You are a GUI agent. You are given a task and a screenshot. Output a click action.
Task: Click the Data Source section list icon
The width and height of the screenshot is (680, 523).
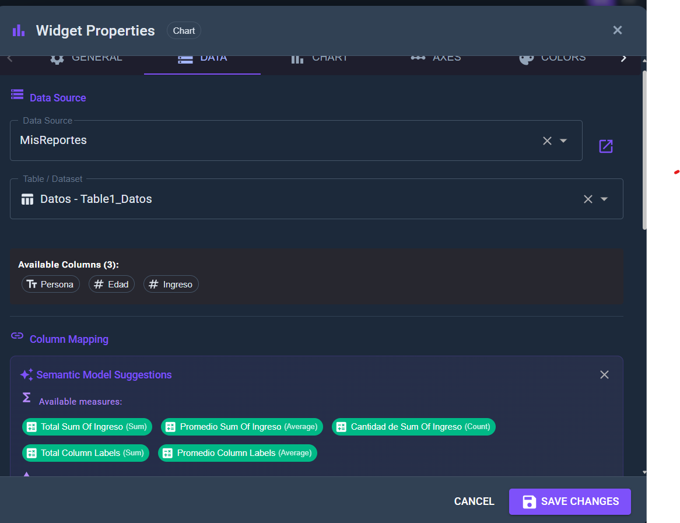(17, 93)
